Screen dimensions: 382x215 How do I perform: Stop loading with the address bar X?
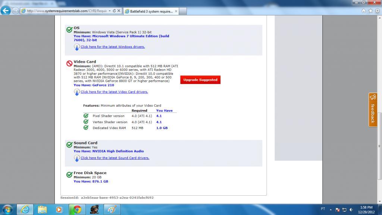click(x=119, y=11)
